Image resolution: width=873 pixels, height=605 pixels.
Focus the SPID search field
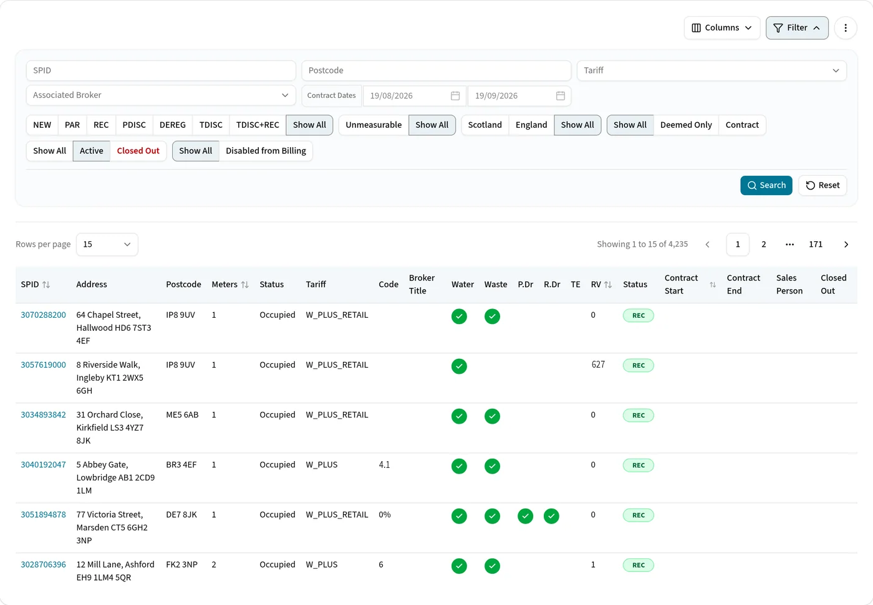coord(161,70)
